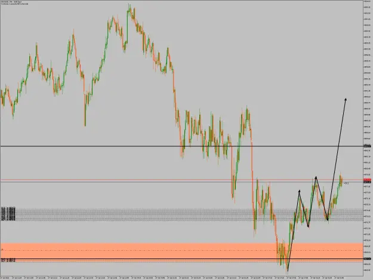373x280 pixels.
Task: Click the black price tag beneath the red tag
Action: click(367, 182)
